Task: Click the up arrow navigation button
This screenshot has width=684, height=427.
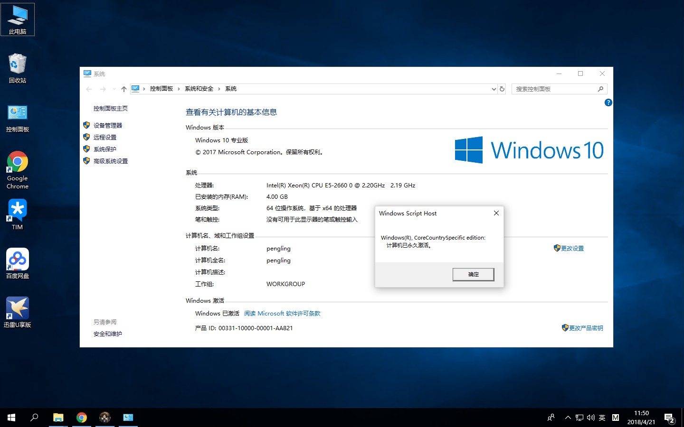Action: click(x=124, y=89)
